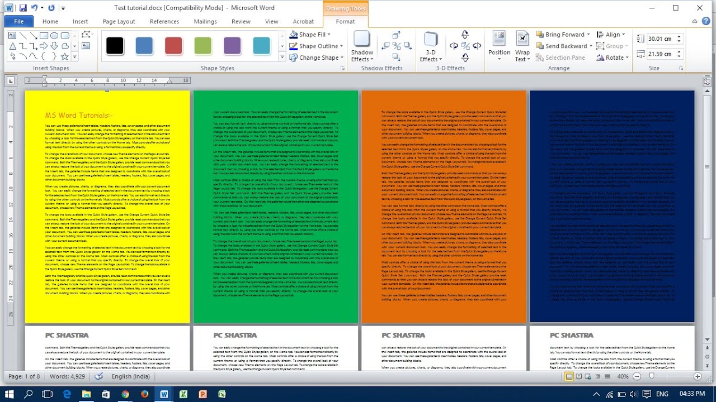The width and height of the screenshot is (716, 402).
Task: Pick the Isosceles Triangle shape
Action: [x=13, y=46]
